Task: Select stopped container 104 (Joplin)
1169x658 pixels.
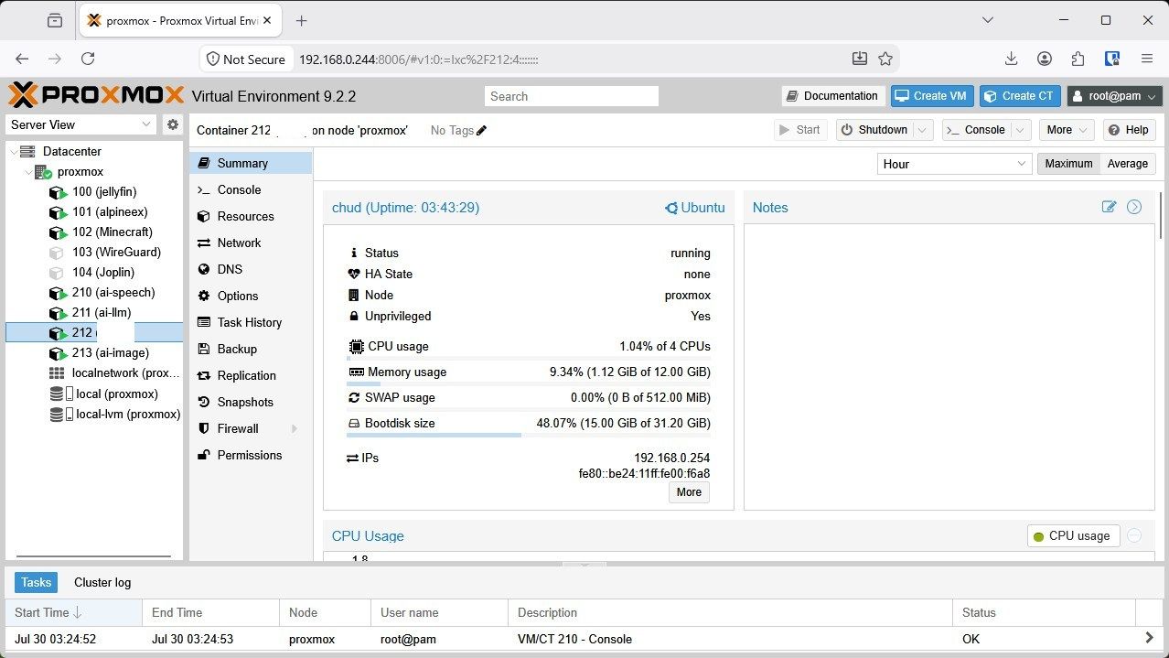Action: tap(102, 272)
